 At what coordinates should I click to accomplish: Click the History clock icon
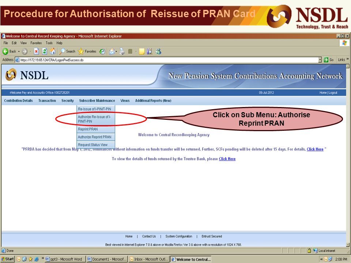click(x=102, y=52)
